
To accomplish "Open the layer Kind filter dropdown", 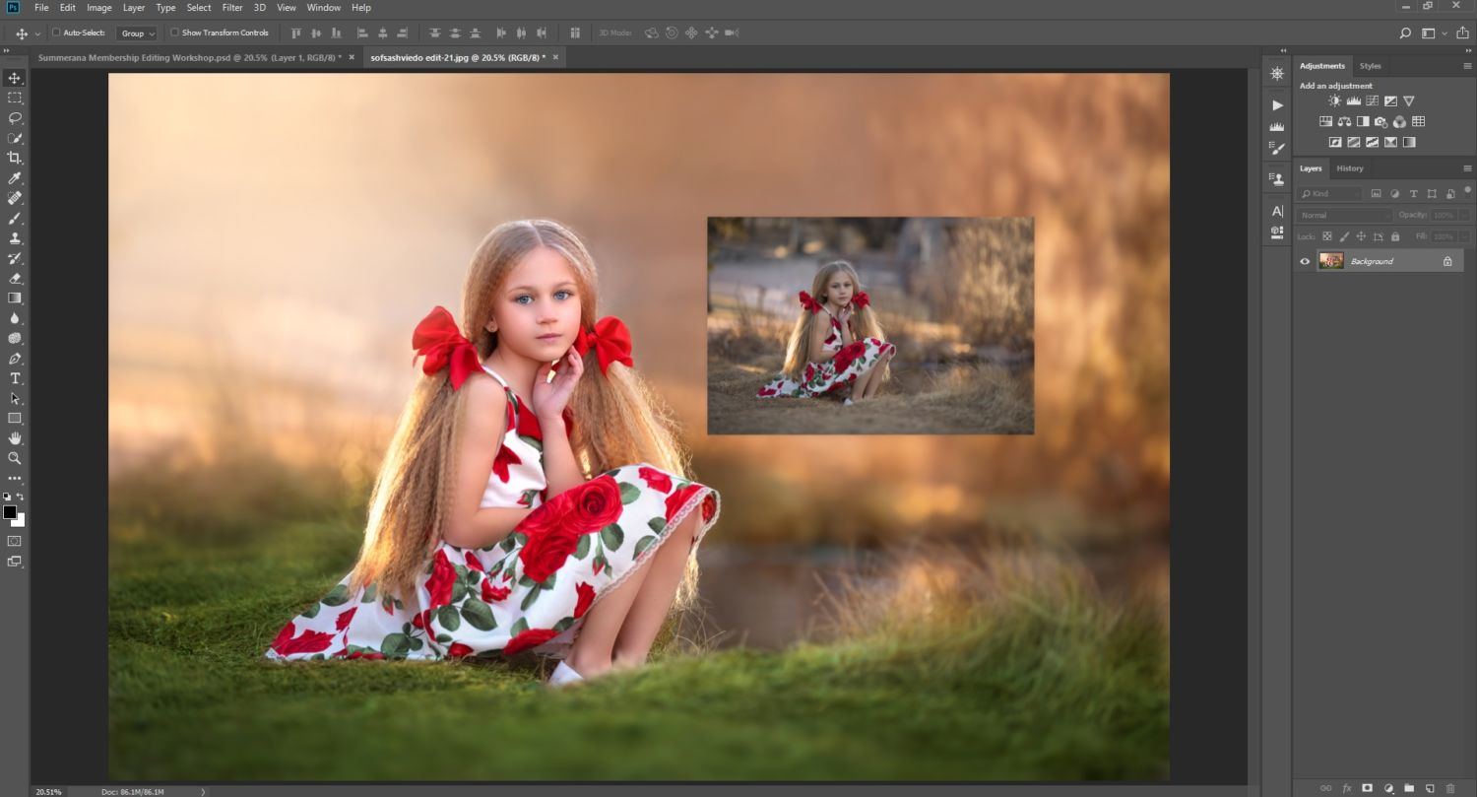I will (x=1329, y=194).
